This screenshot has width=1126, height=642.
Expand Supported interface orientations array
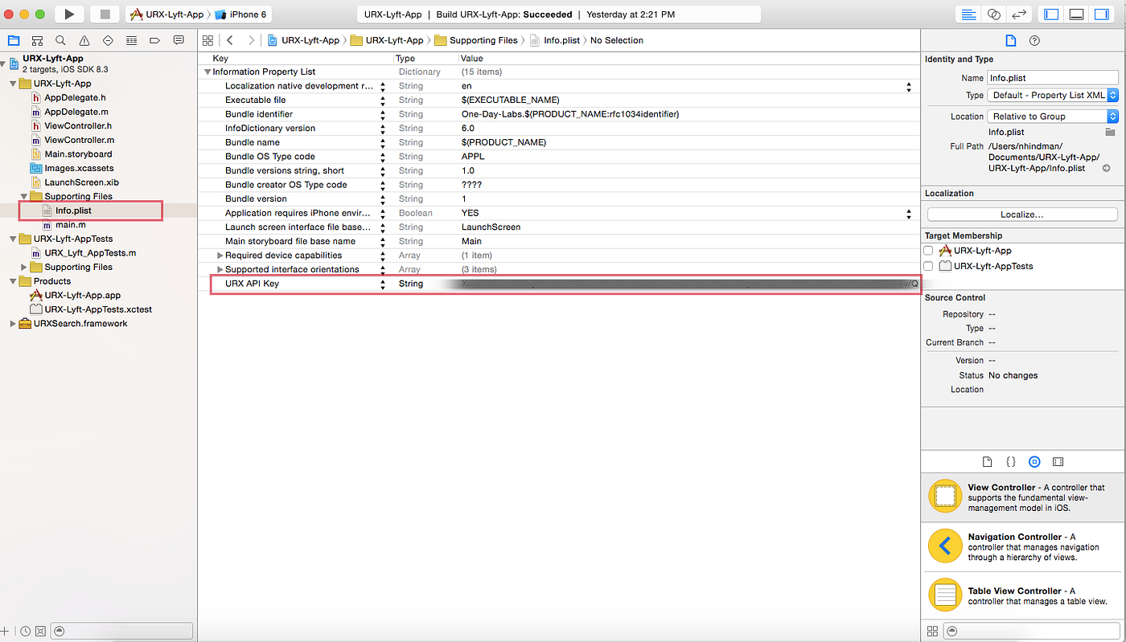tap(220, 269)
